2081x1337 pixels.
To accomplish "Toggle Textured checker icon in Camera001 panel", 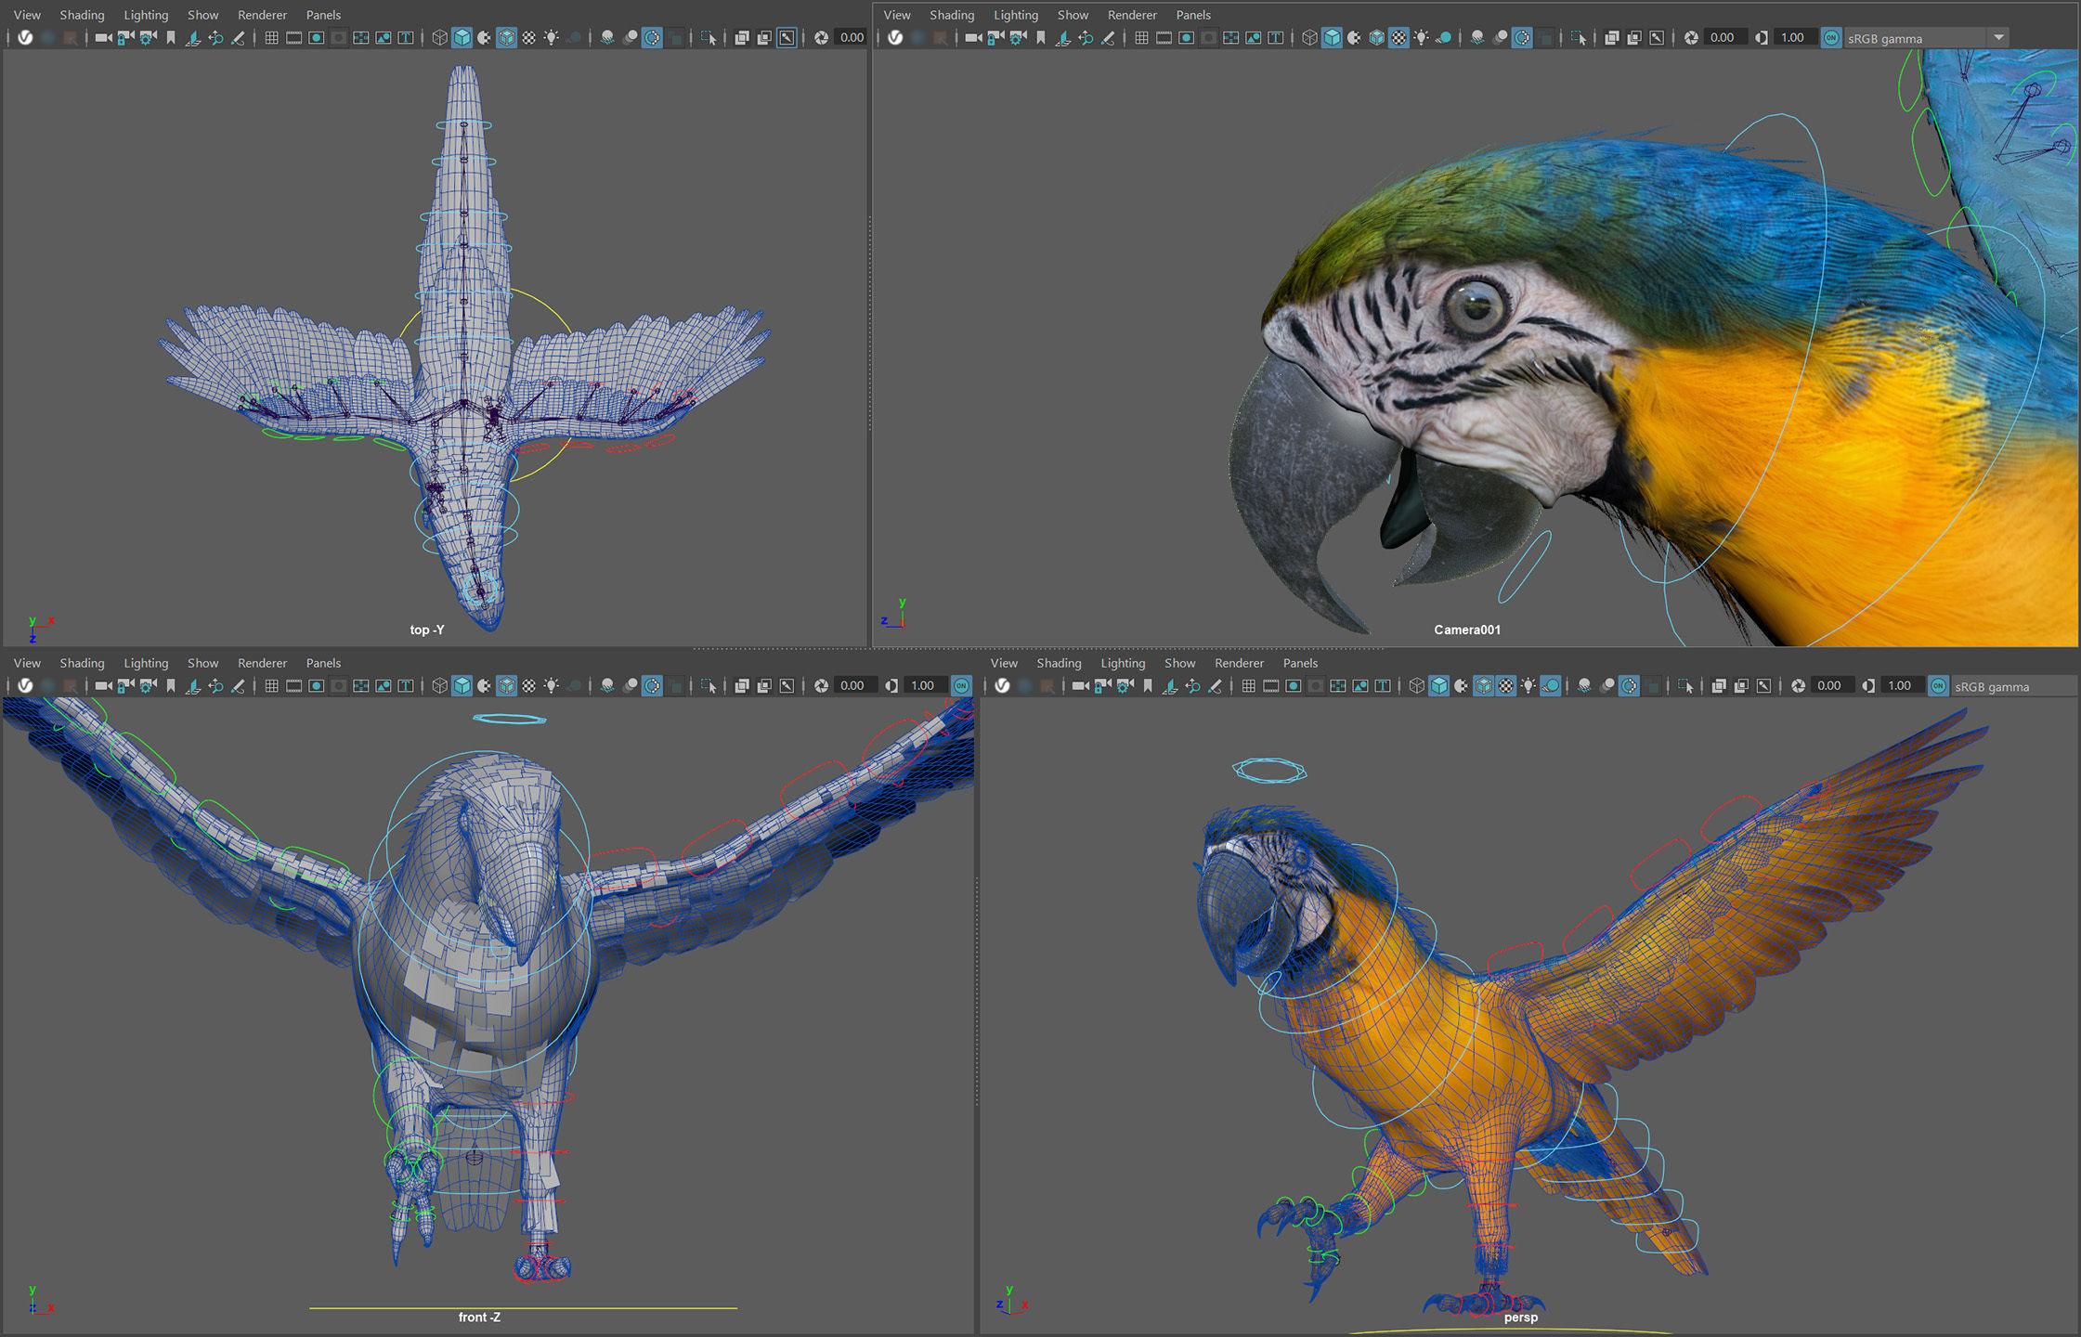I will click(x=1398, y=38).
